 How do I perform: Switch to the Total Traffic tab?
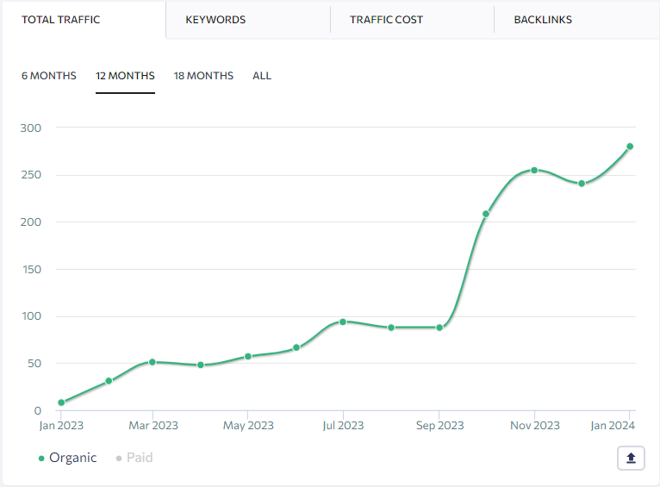click(61, 20)
